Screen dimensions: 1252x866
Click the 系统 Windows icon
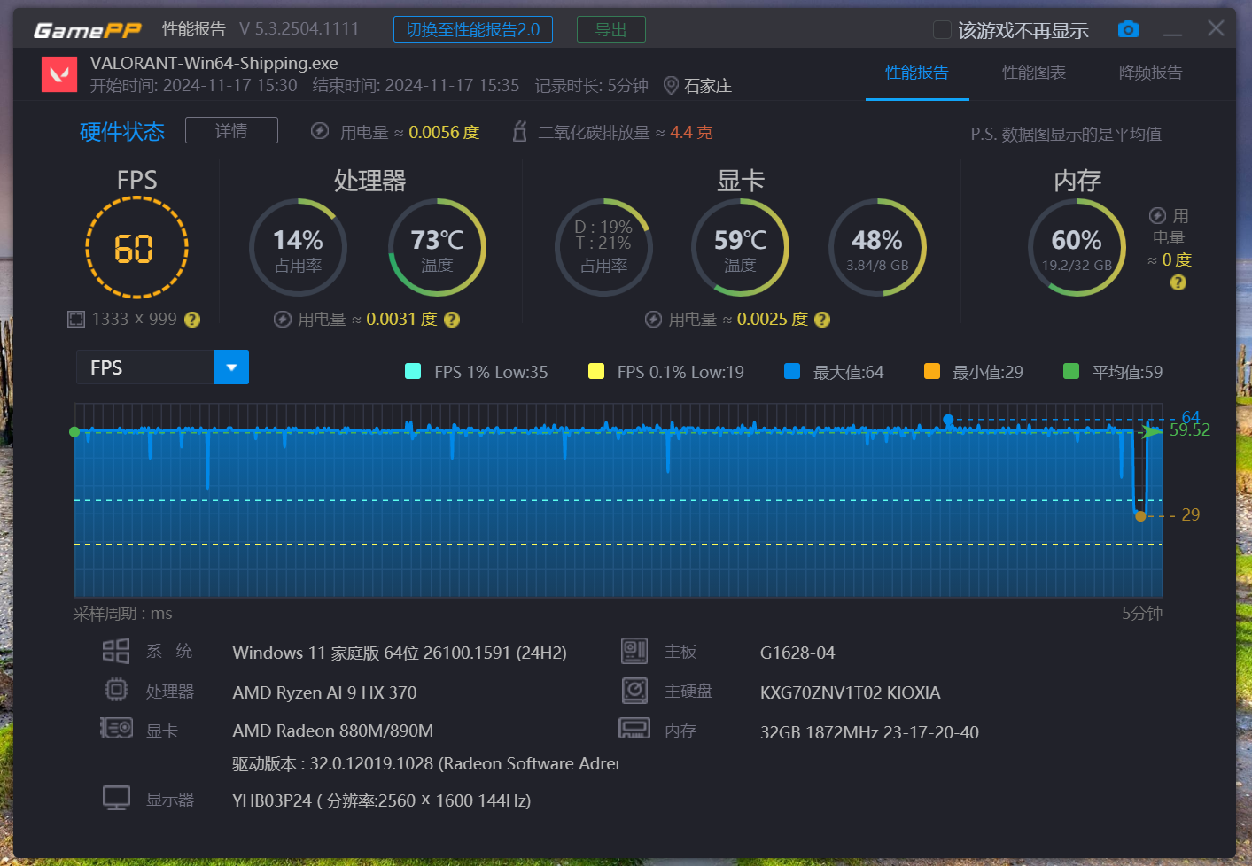[x=116, y=651]
